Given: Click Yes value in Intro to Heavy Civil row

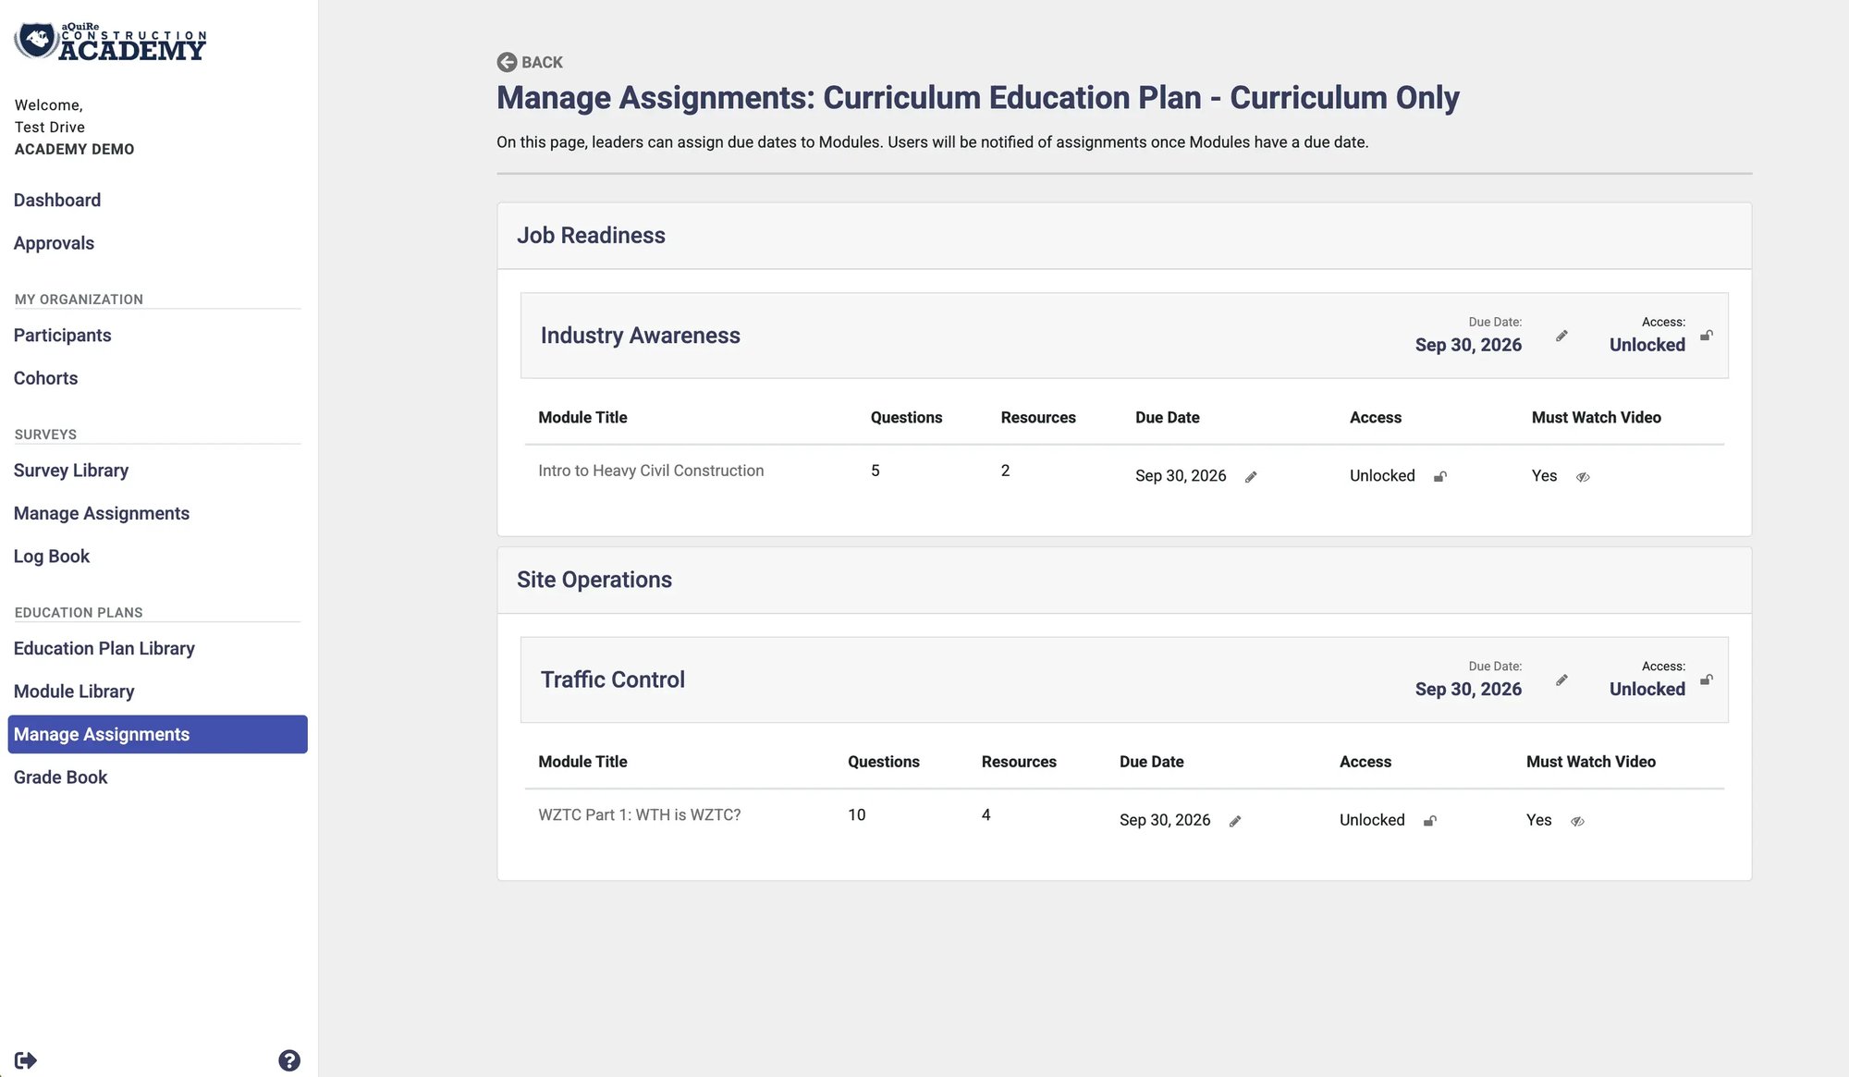Looking at the screenshot, I should pos(1544,476).
